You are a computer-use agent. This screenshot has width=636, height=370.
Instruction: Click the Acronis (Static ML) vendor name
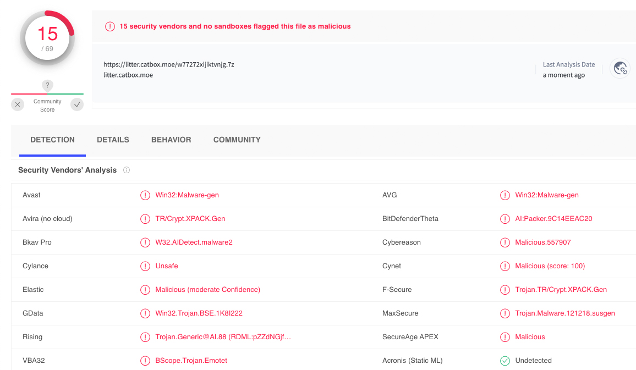412,360
